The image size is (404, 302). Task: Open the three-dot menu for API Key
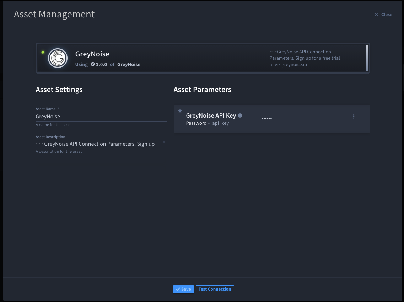pos(354,116)
